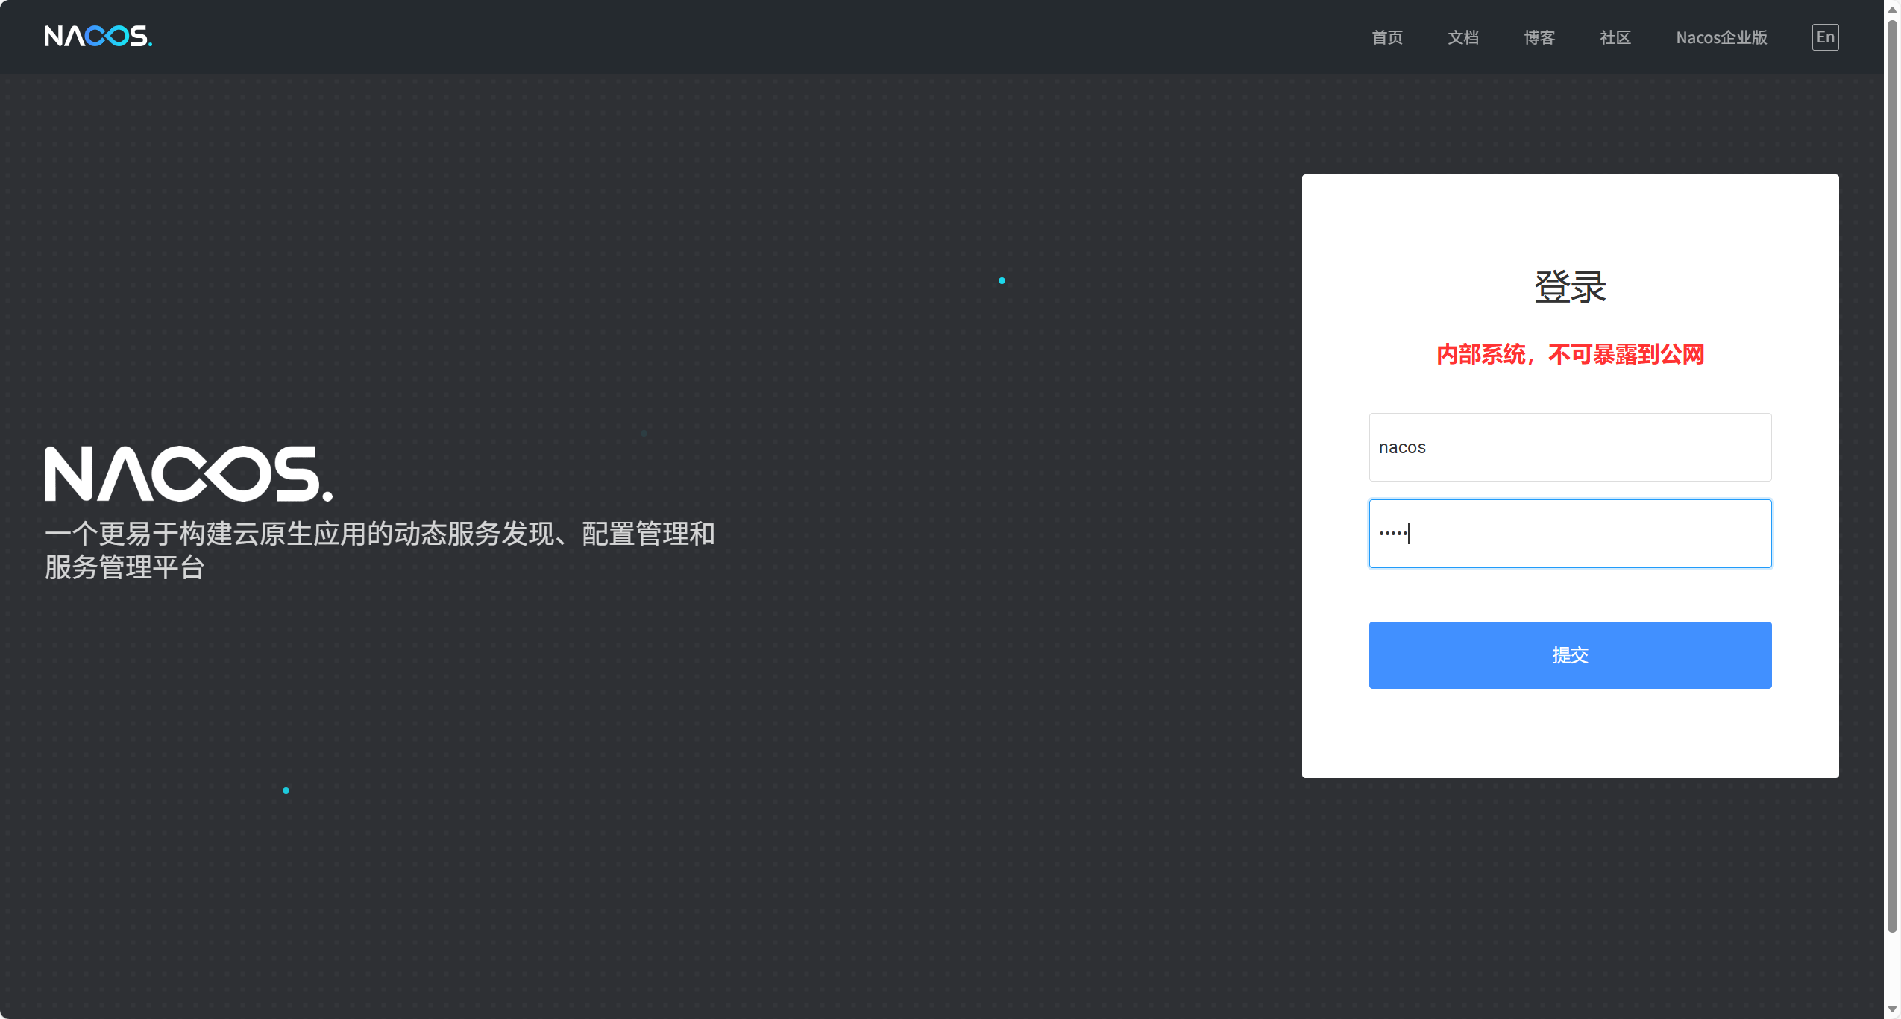Open the 首页 navigation item

coord(1386,37)
